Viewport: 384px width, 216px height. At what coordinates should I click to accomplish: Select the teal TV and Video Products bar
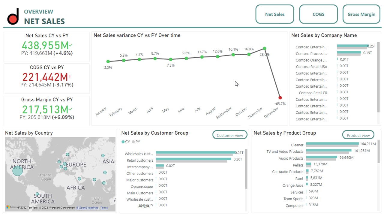[x=329, y=150]
